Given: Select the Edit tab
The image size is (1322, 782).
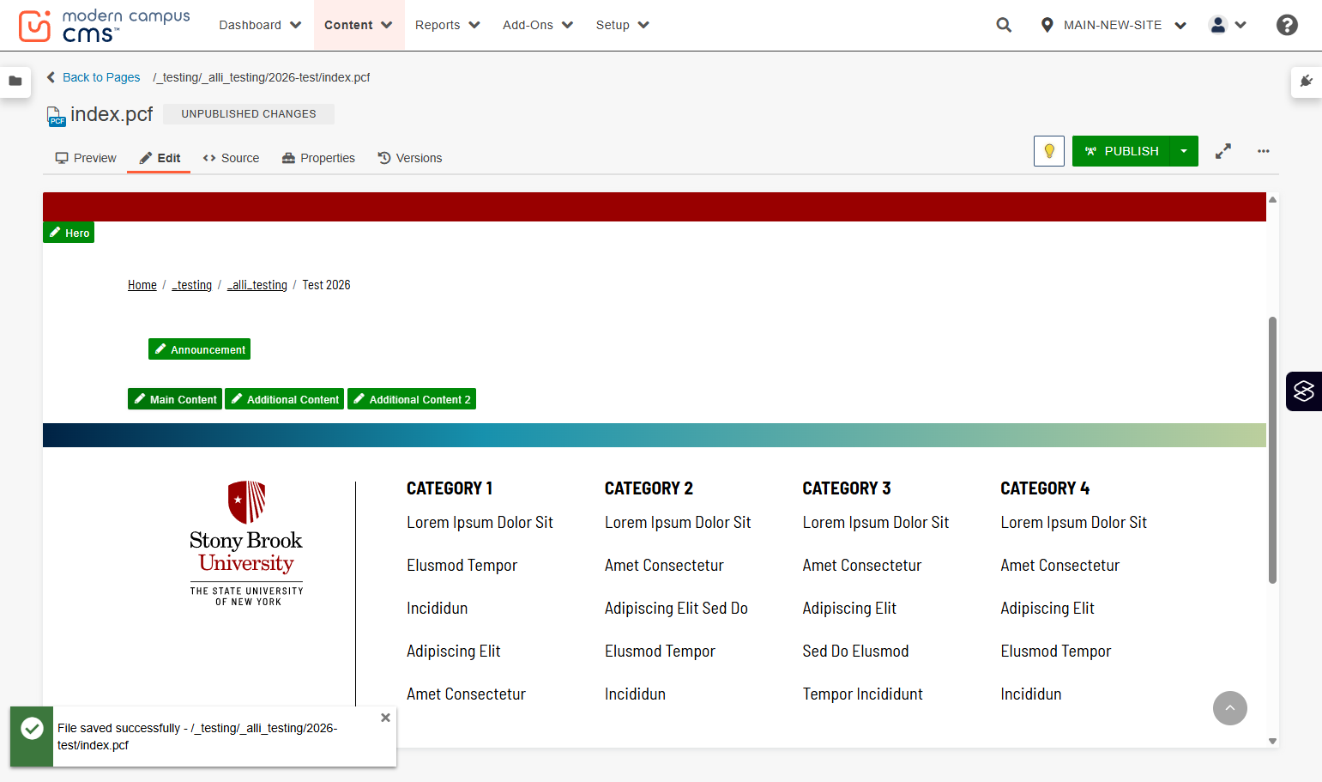Looking at the screenshot, I should tap(160, 158).
